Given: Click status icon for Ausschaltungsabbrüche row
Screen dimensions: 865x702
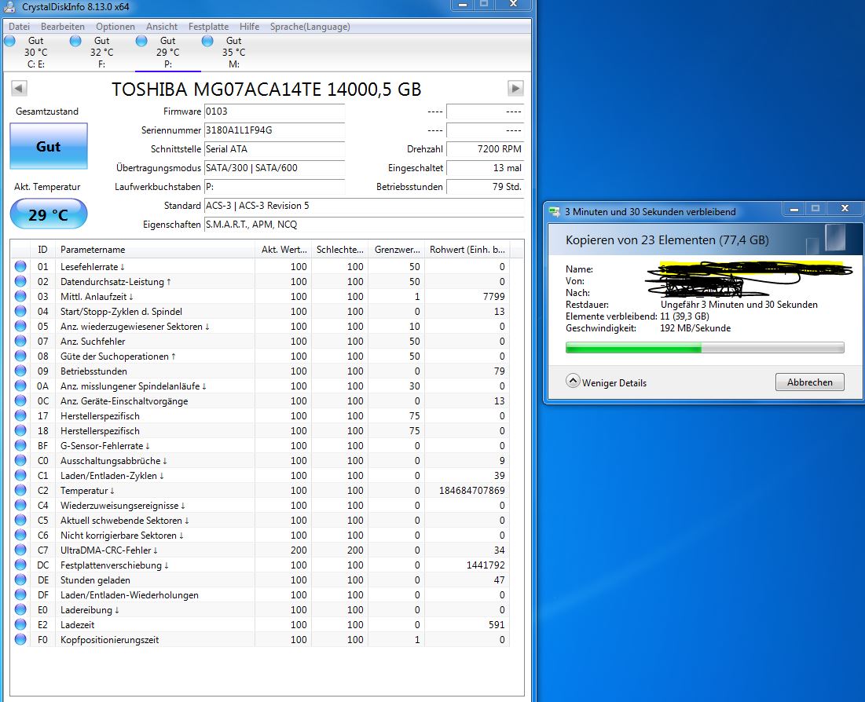Looking at the screenshot, I should pyautogui.click(x=20, y=460).
